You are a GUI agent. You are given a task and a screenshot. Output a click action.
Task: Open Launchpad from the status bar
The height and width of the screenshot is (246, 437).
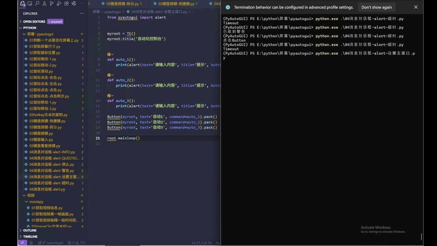(51, 243)
